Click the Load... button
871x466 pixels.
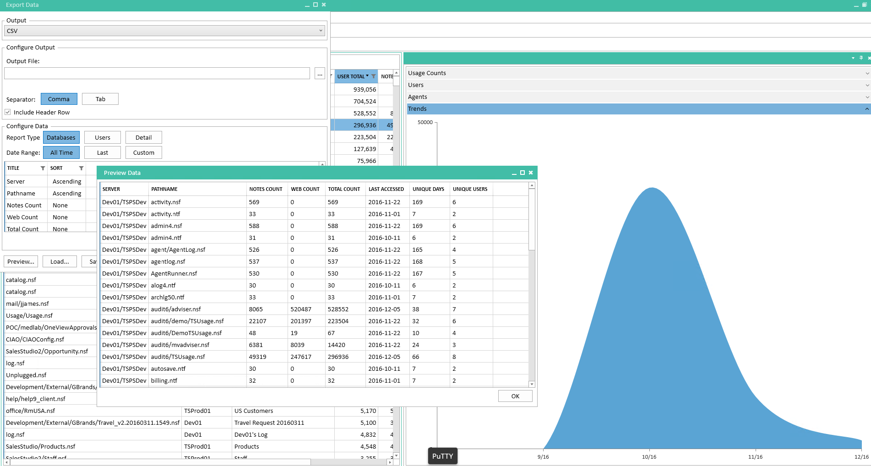click(60, 261)
